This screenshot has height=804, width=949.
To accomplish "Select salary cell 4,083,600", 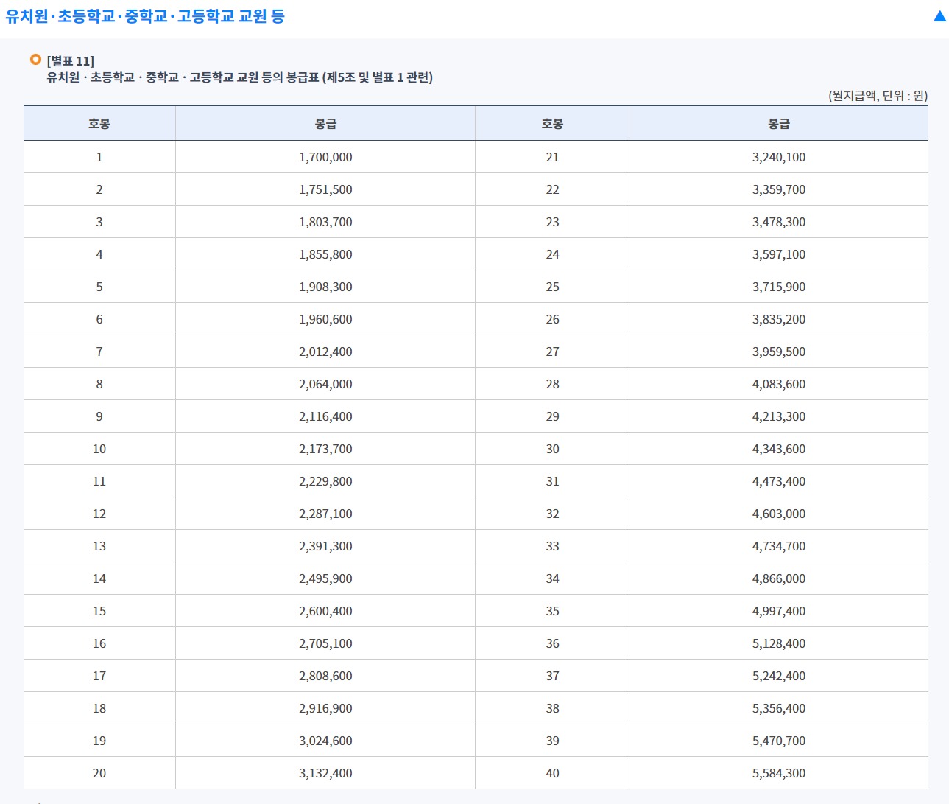I will (x=779, y=384).
